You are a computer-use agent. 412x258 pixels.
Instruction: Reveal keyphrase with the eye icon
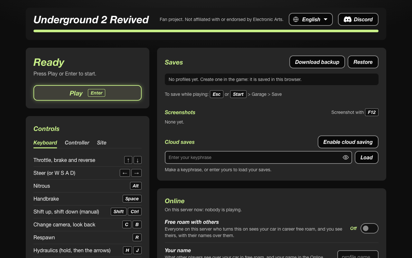click(x=346, y=157)
